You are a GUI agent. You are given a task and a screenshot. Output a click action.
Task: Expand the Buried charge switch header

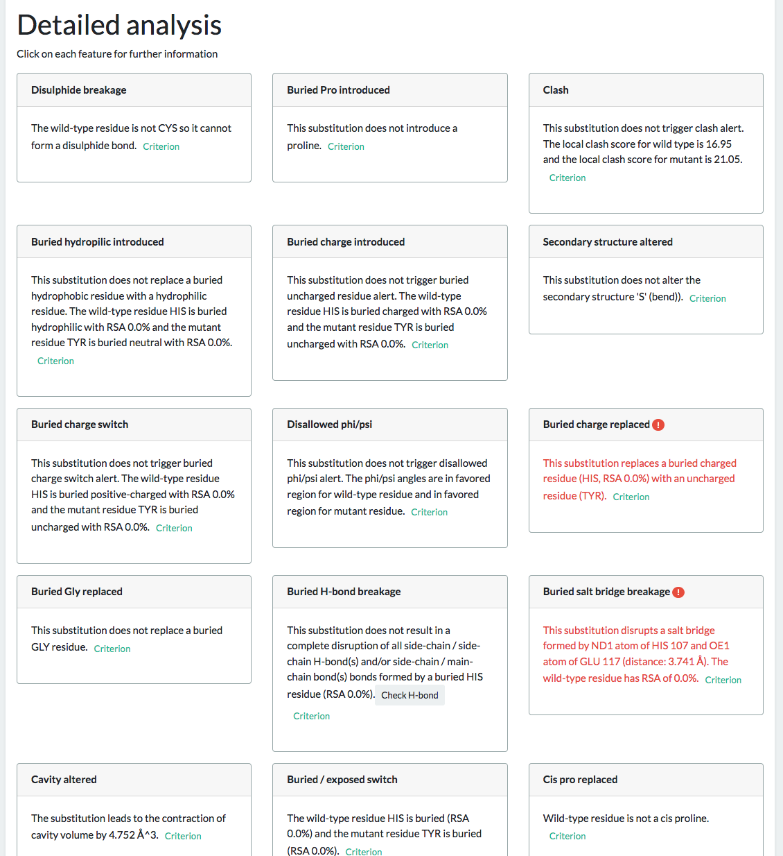(134, 425)
